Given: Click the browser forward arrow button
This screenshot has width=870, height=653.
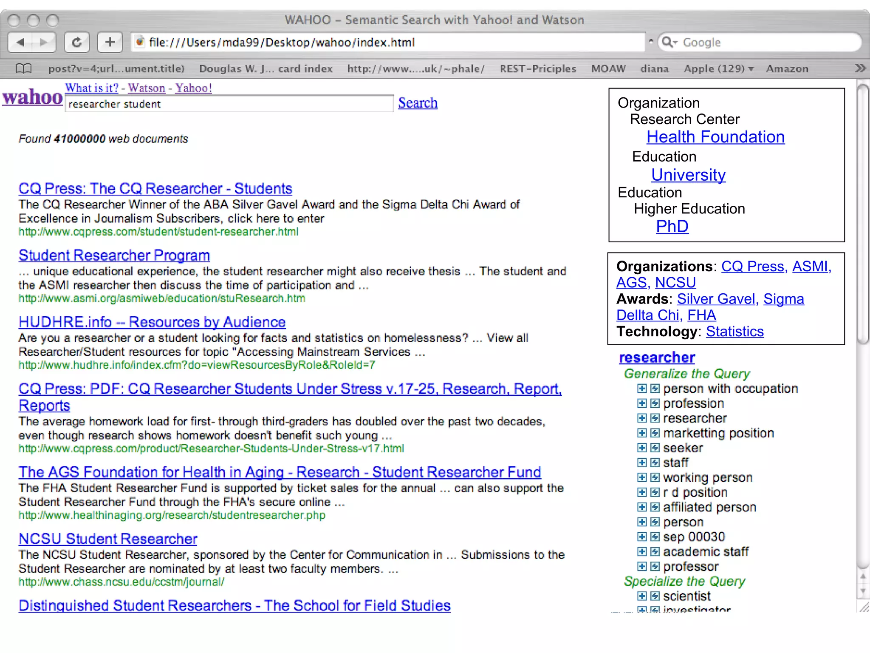Looking at the screenshot, I should click(44, 42).
